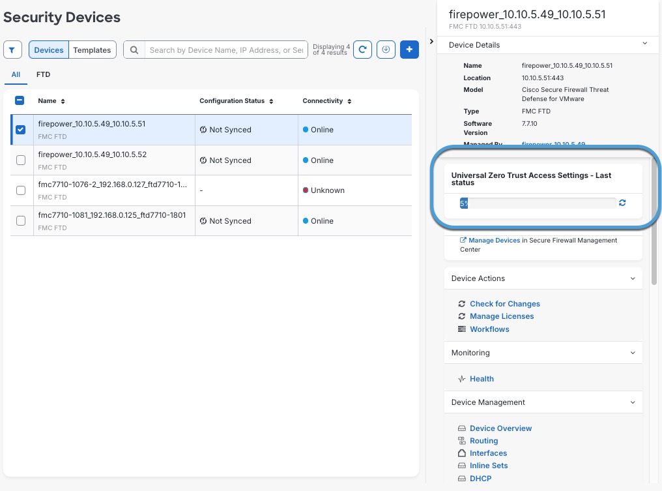Collapse the Device Details section
This screenshot has height=491, width=662.
tap(644, 44)
